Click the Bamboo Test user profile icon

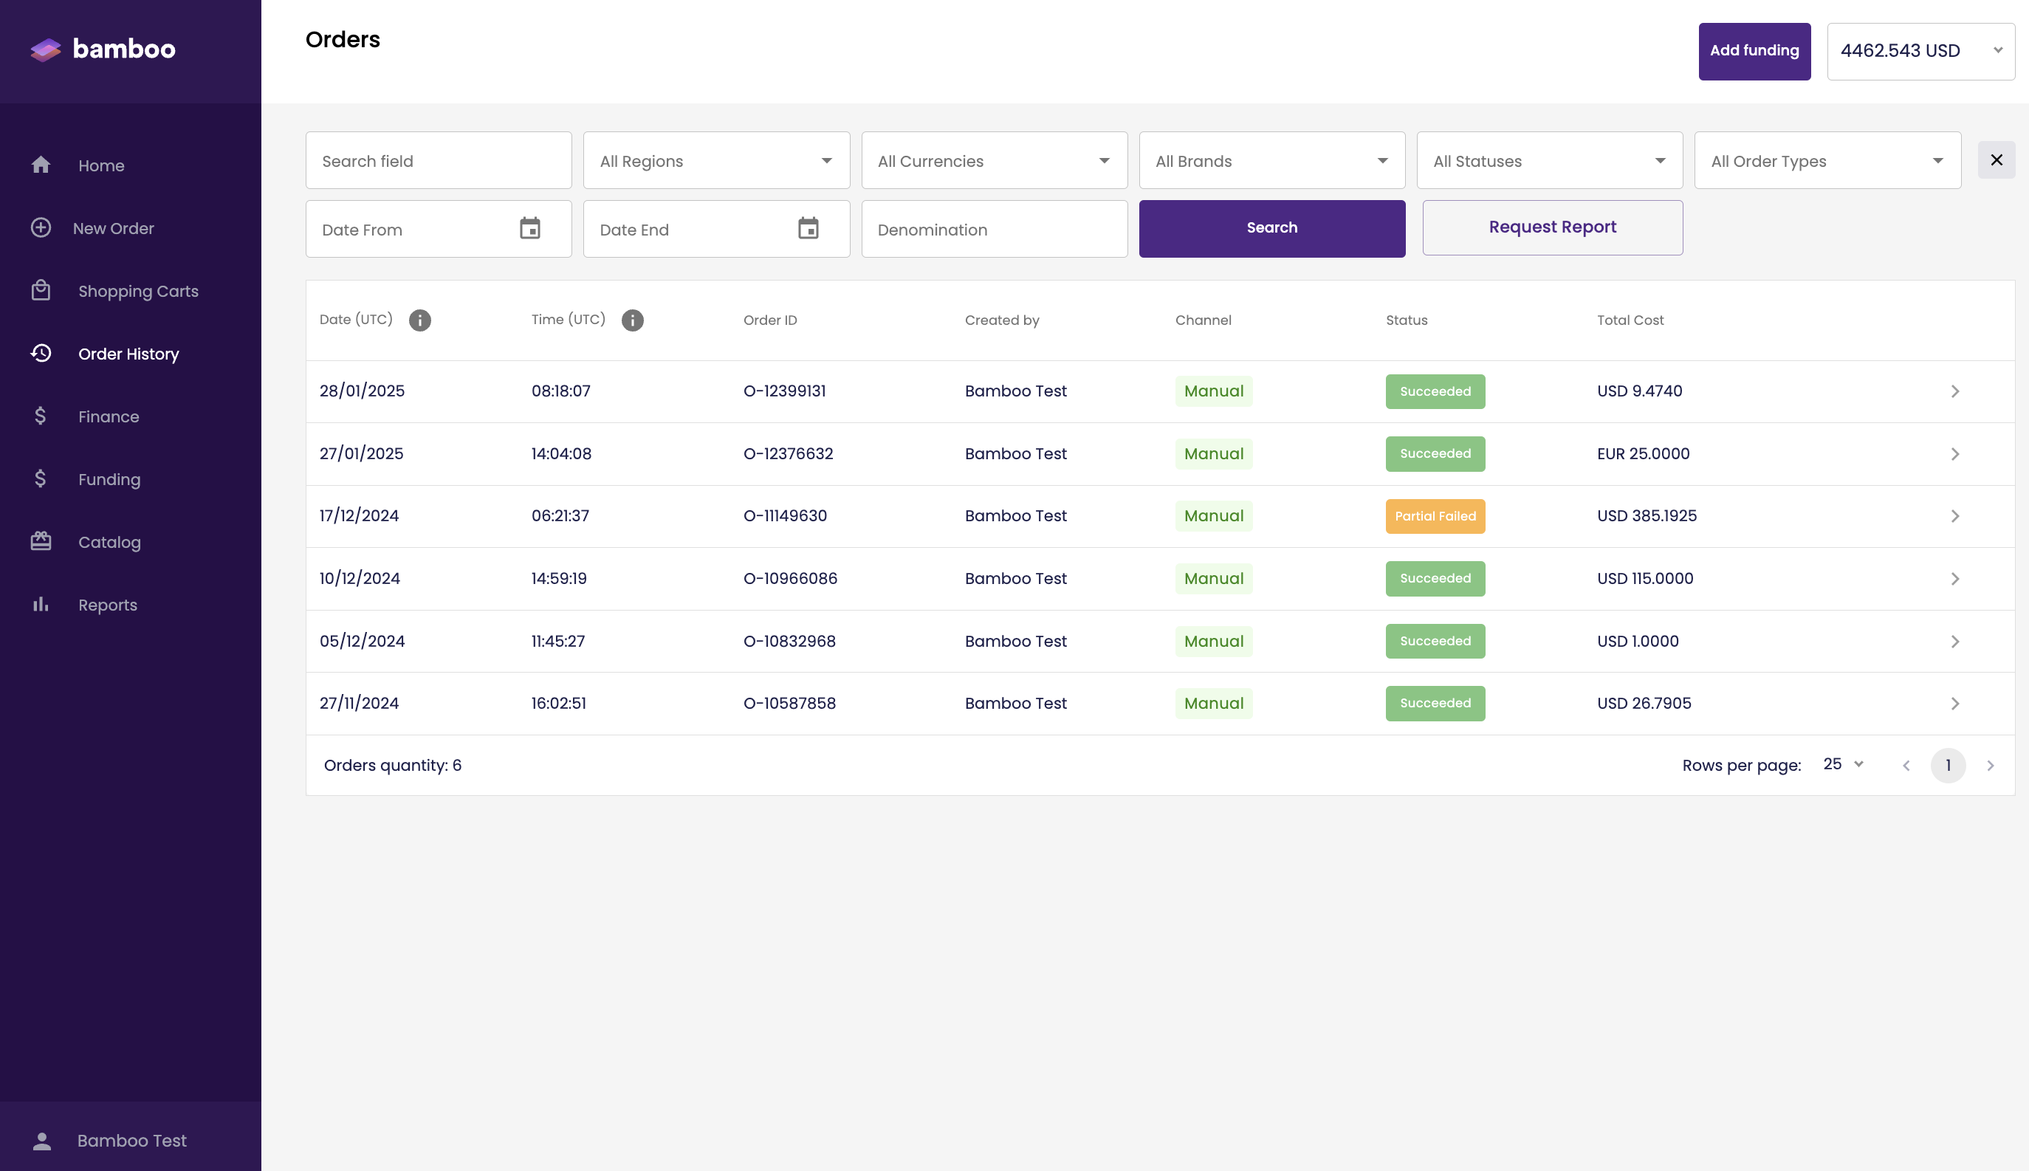coord(42,1141)
